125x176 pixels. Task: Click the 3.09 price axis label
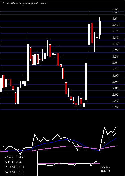click(115, 75)
